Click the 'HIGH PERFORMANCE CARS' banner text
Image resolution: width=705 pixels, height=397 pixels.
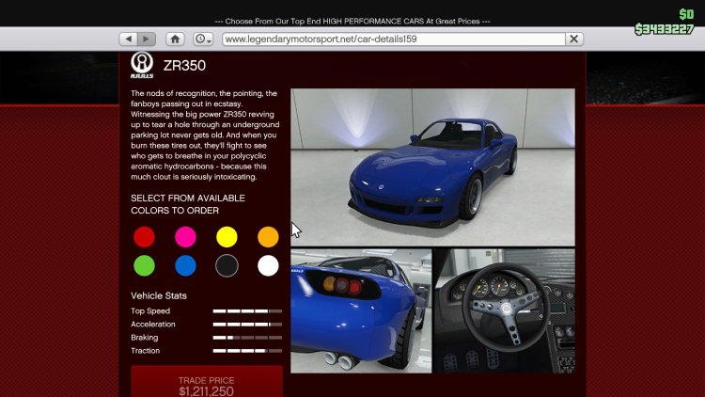371,21
